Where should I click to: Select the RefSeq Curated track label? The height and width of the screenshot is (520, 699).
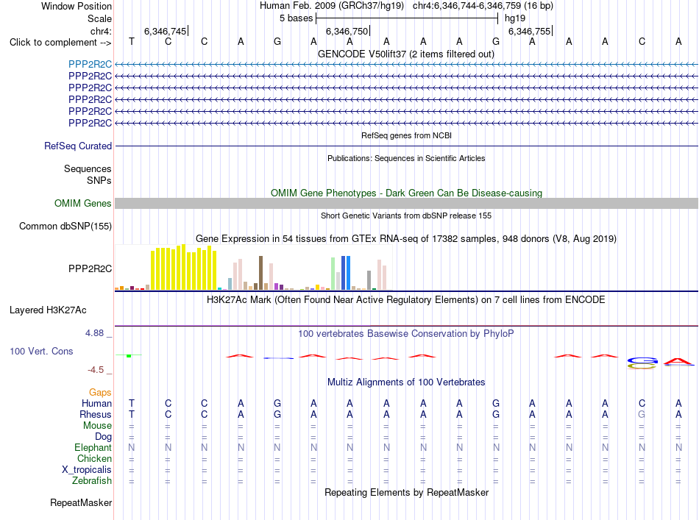point(78,146)
